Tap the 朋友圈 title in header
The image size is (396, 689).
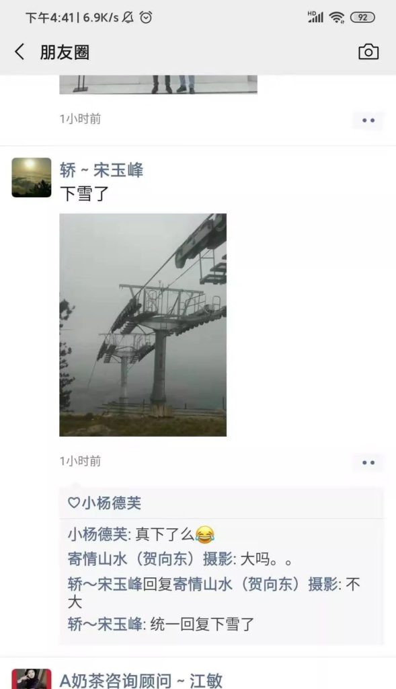pyautogui.click(x=65, y=52)
